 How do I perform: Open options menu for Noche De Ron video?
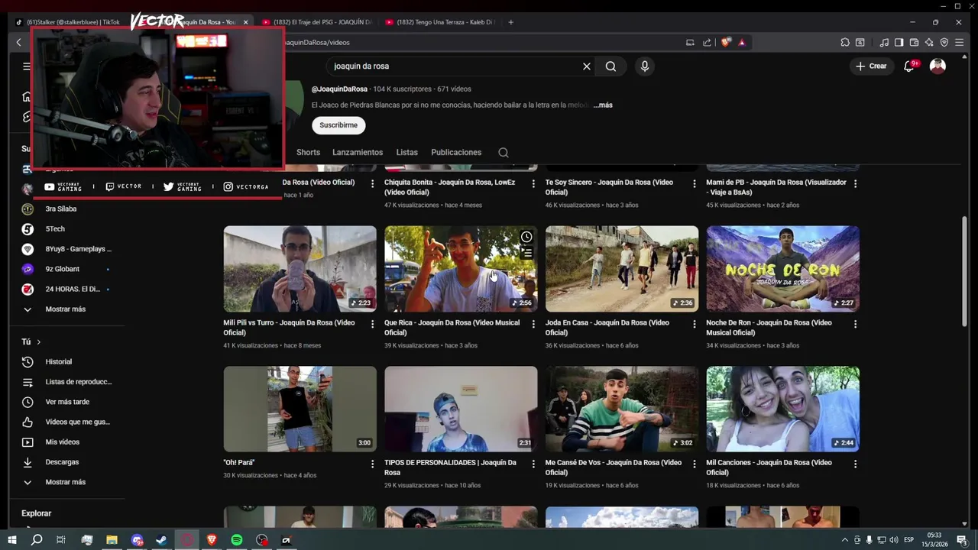(x=855, y=324)
